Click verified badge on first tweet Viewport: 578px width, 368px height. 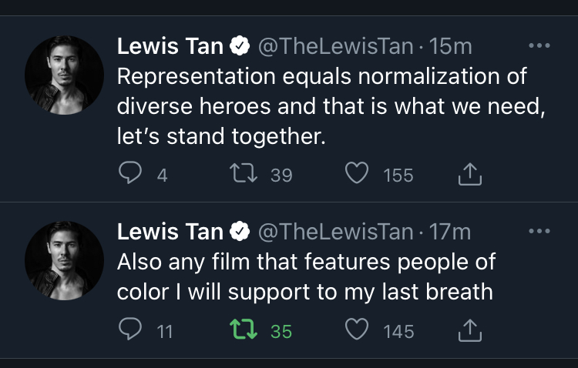coord(240,47)
